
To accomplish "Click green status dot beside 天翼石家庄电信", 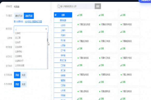I will coord(78,25).
